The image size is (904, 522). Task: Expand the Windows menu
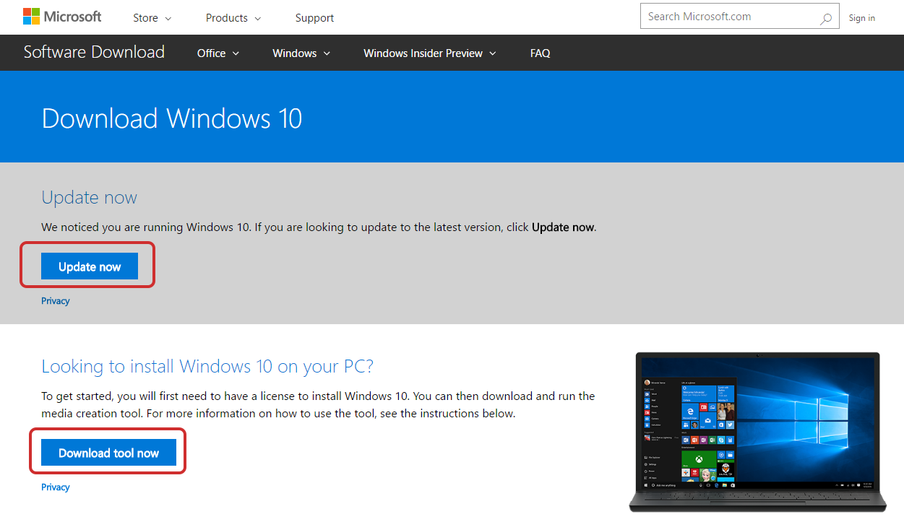[301, 53]
